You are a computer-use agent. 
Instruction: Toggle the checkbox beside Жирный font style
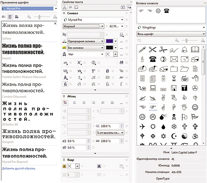(106, 26)
